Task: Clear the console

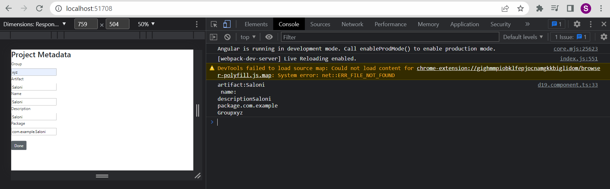Action: point(228,37)
